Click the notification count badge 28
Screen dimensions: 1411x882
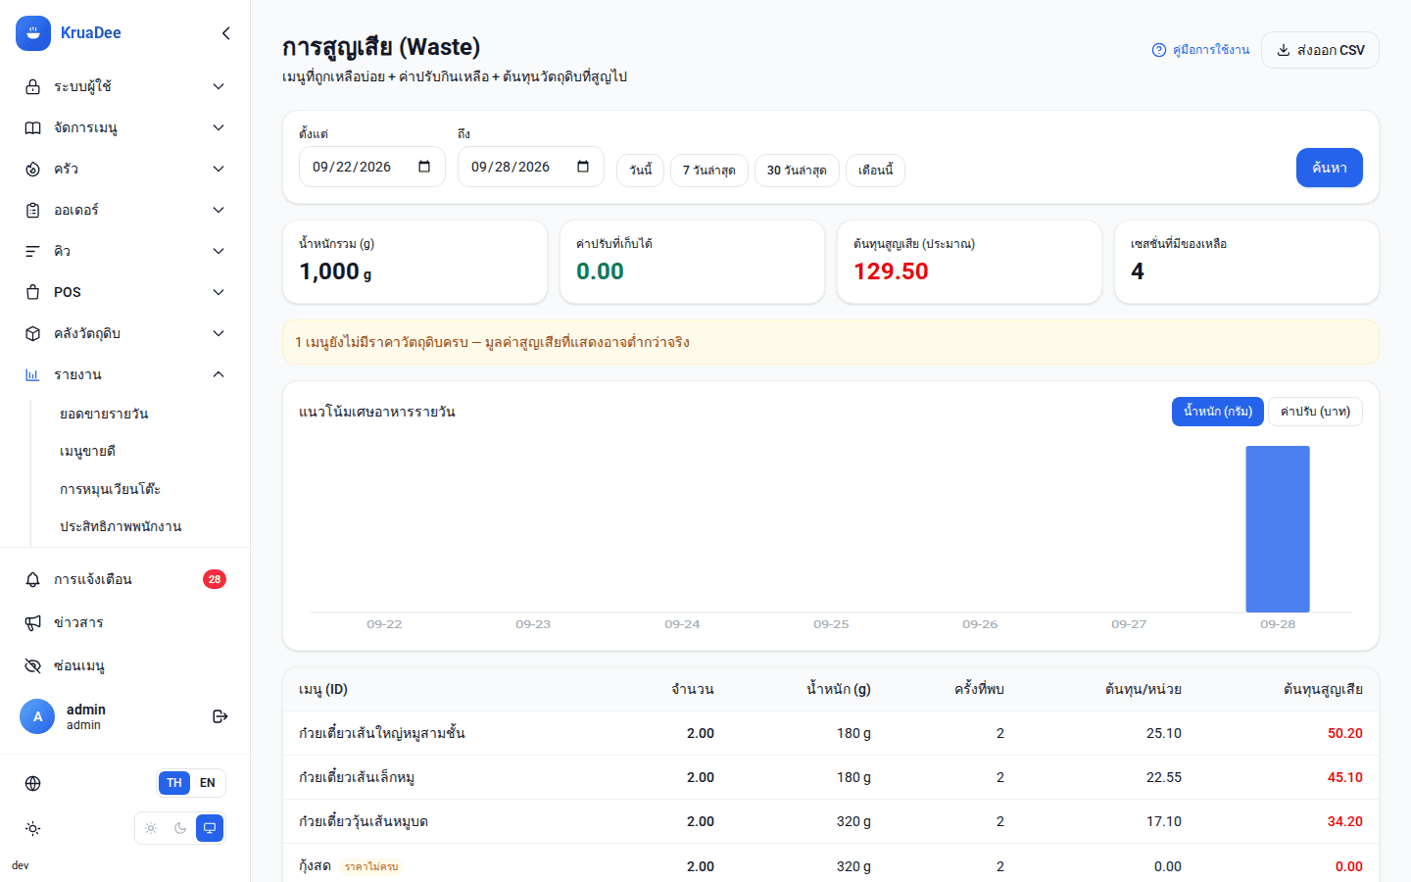215,579
